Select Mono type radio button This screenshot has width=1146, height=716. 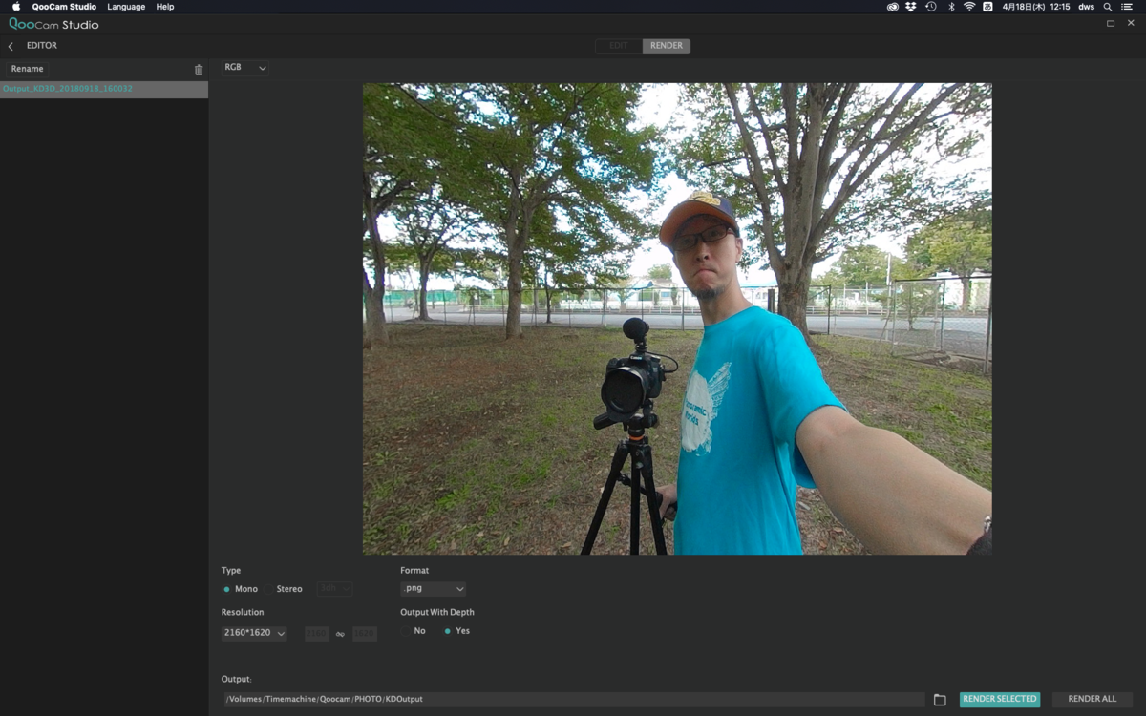tap(226, 589)
